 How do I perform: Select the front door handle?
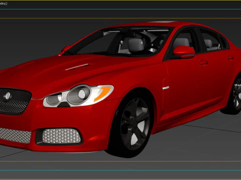point(204,62)
